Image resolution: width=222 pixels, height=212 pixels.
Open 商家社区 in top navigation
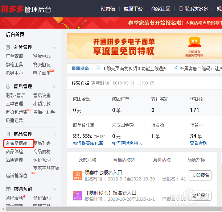click(x=161, y=9)
